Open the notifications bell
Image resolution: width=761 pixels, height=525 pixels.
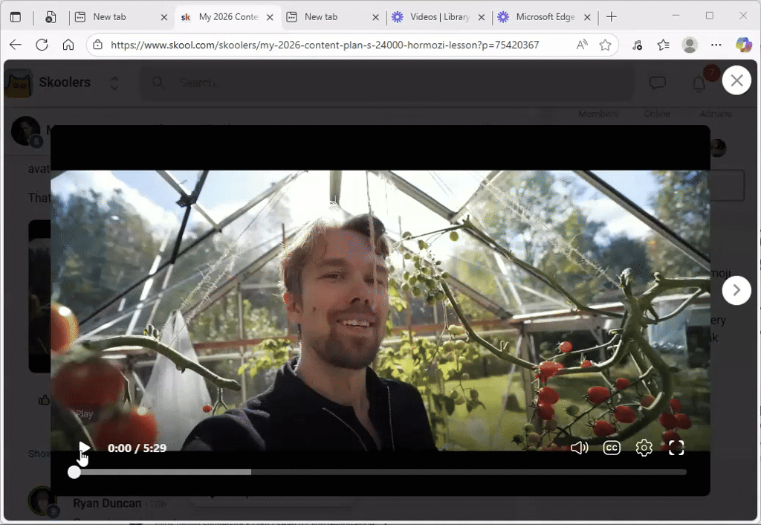click(699, 83)
